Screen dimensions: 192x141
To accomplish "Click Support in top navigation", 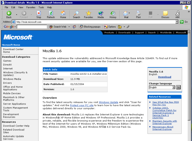I will tap(139, 33).
